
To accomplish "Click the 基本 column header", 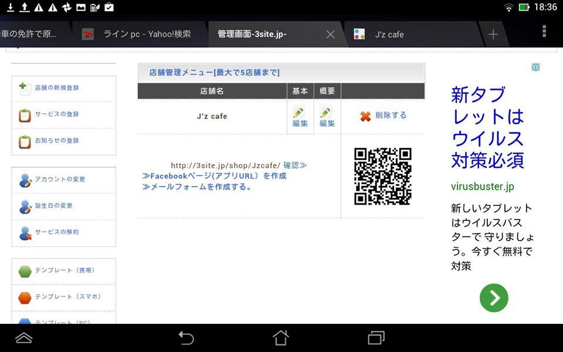I will point(300,92).
